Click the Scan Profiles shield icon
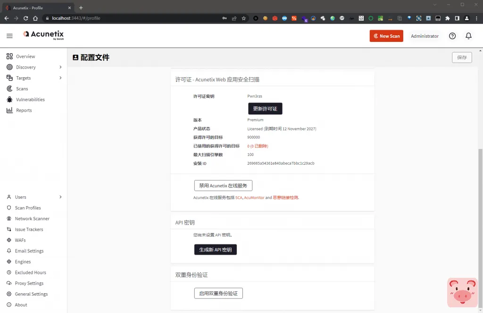This screenshot has height=313, width=483. click(9, 208)
